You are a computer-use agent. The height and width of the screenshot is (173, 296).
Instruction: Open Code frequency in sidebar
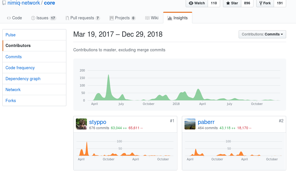(34, 68)
